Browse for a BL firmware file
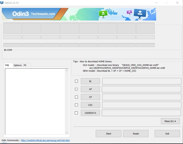 coord(90,81)
